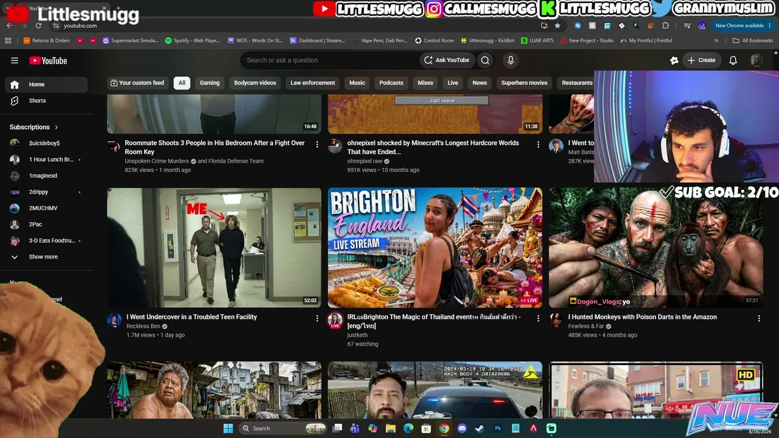Bookmark this page with the star icon
The width and height of the screenshot is (779, 438).
557,26
